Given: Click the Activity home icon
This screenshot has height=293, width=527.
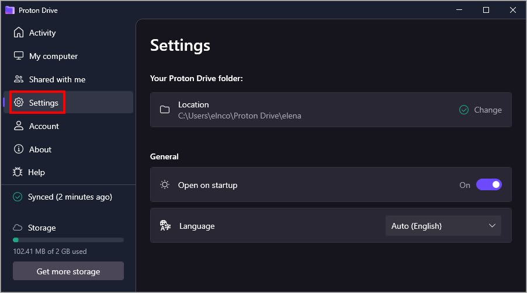Looking at the screenshot, I should click(x=19, y=33).
